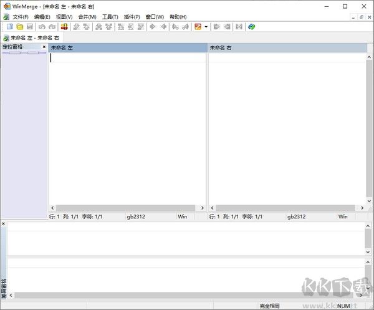Minimize the inner document window
This screenshot has width=374, height=310.
353,17
